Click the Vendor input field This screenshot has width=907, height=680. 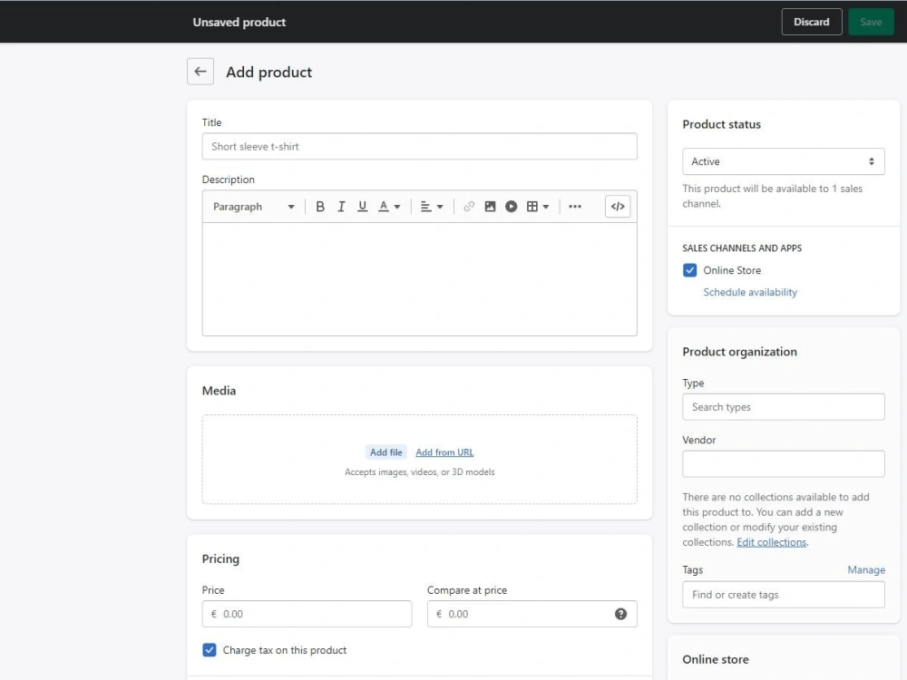[784, 463]
